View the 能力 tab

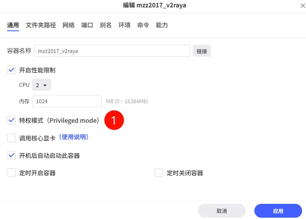(162, 25)
